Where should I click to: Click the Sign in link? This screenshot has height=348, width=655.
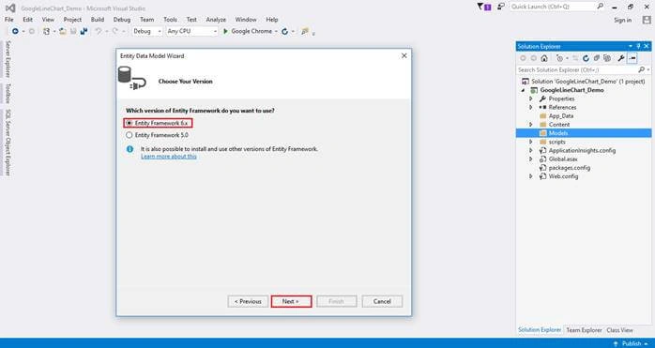pos(622,20)
